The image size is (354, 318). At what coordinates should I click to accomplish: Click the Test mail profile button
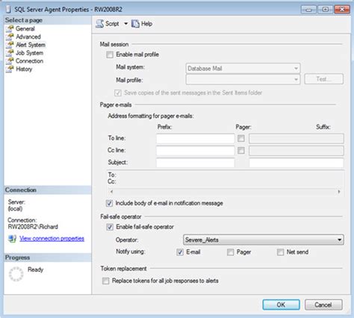click(x=323, y=79)
